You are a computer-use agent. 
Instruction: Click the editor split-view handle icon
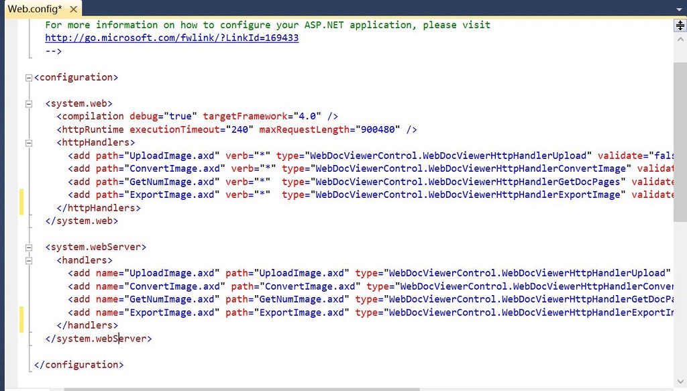[x=680, y=26]
